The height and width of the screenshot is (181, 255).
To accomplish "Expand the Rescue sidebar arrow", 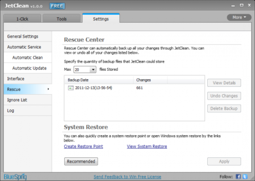I will tap(48, 89).
